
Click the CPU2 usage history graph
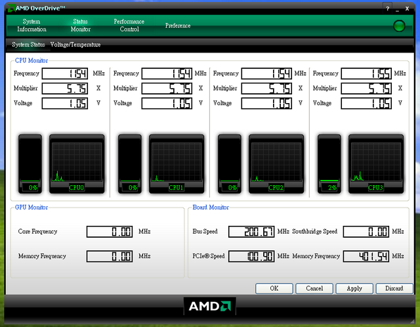pos(276,162)
